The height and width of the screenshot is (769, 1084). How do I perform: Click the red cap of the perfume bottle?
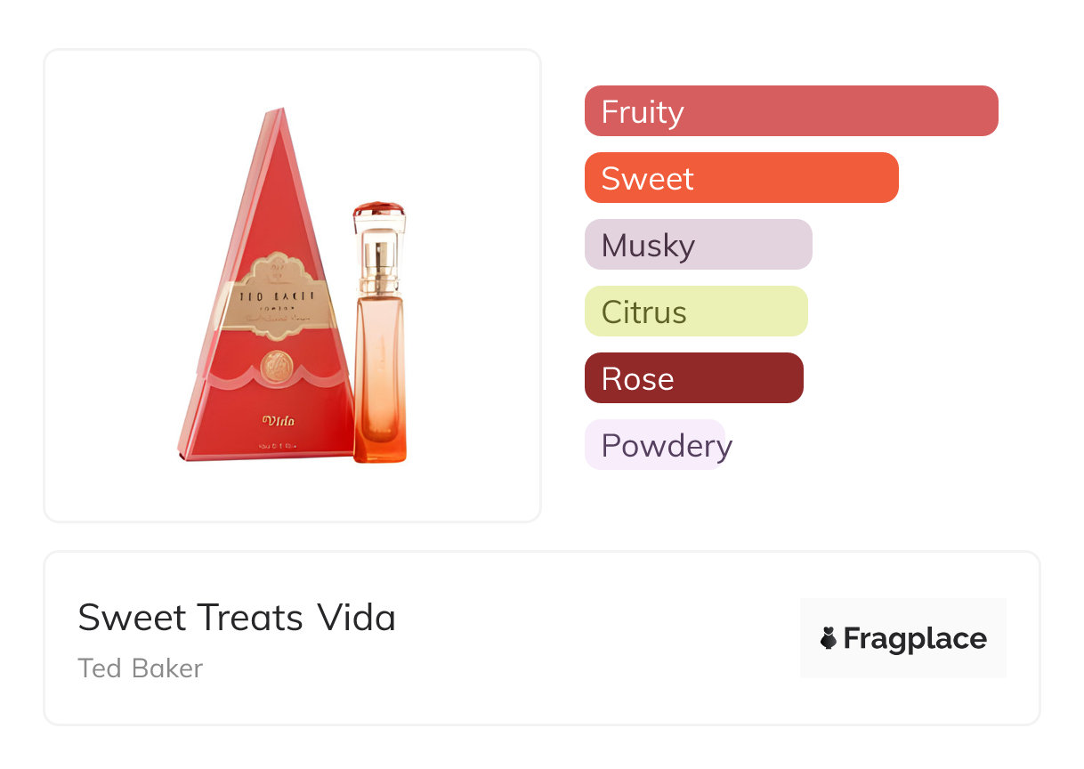(x=379, y=212)
